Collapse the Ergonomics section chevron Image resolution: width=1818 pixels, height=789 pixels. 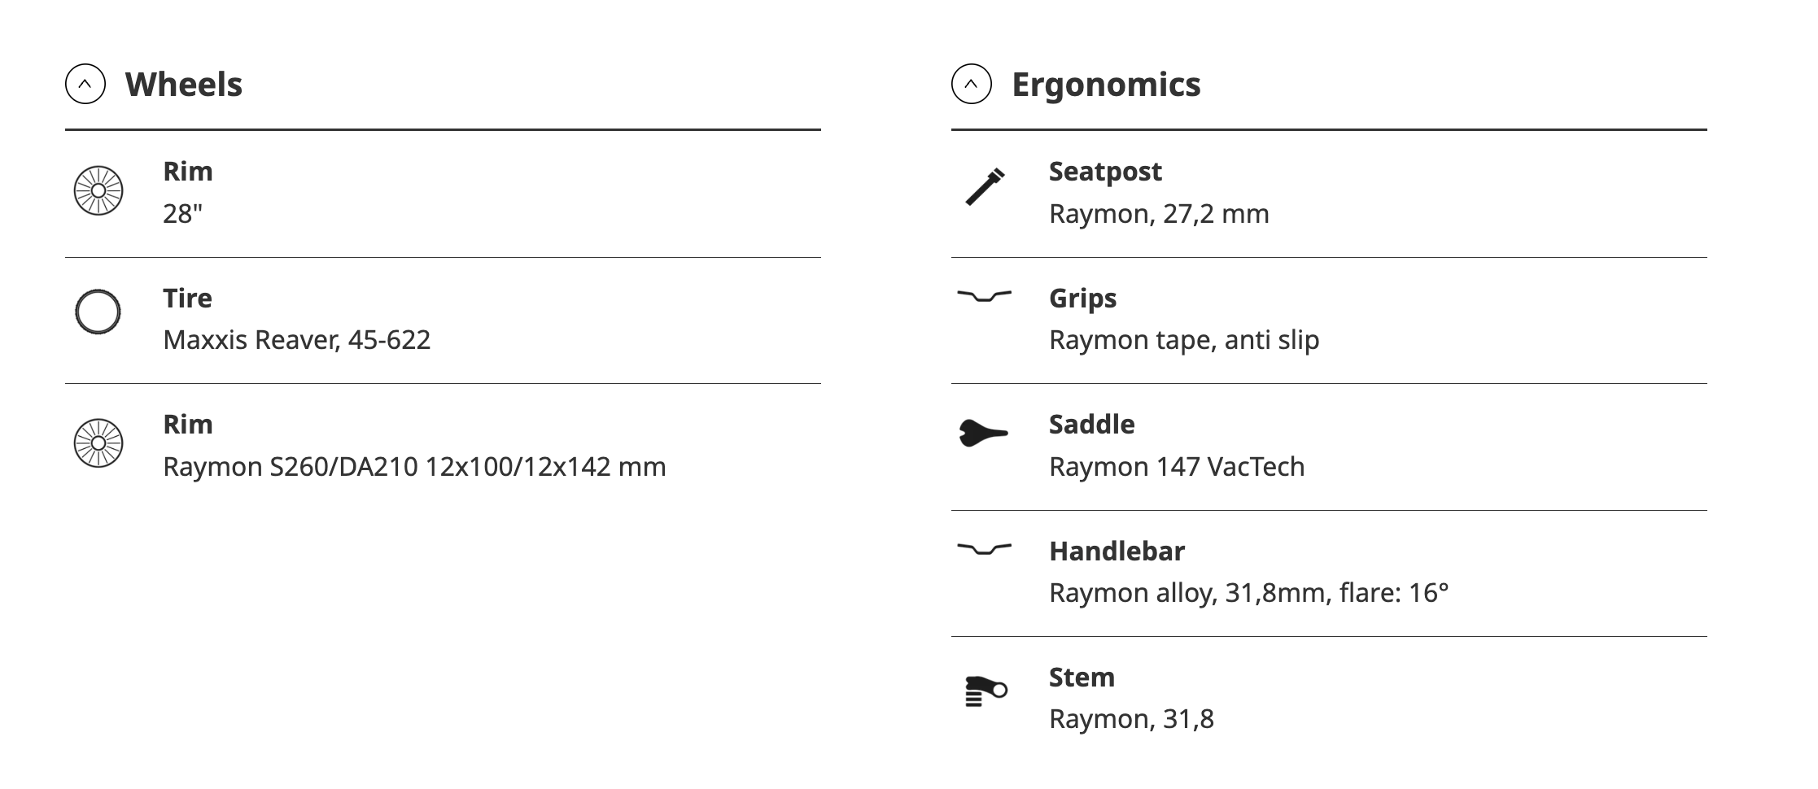[x=972, y=84]
